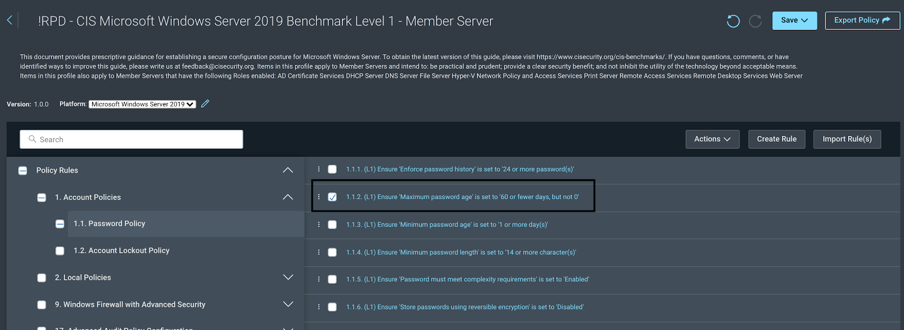Uncheck the rule 1.1.2 Maximum password age checkbox
The height and width of the screenshot is (330, 904).
click(x=332, y=197)
